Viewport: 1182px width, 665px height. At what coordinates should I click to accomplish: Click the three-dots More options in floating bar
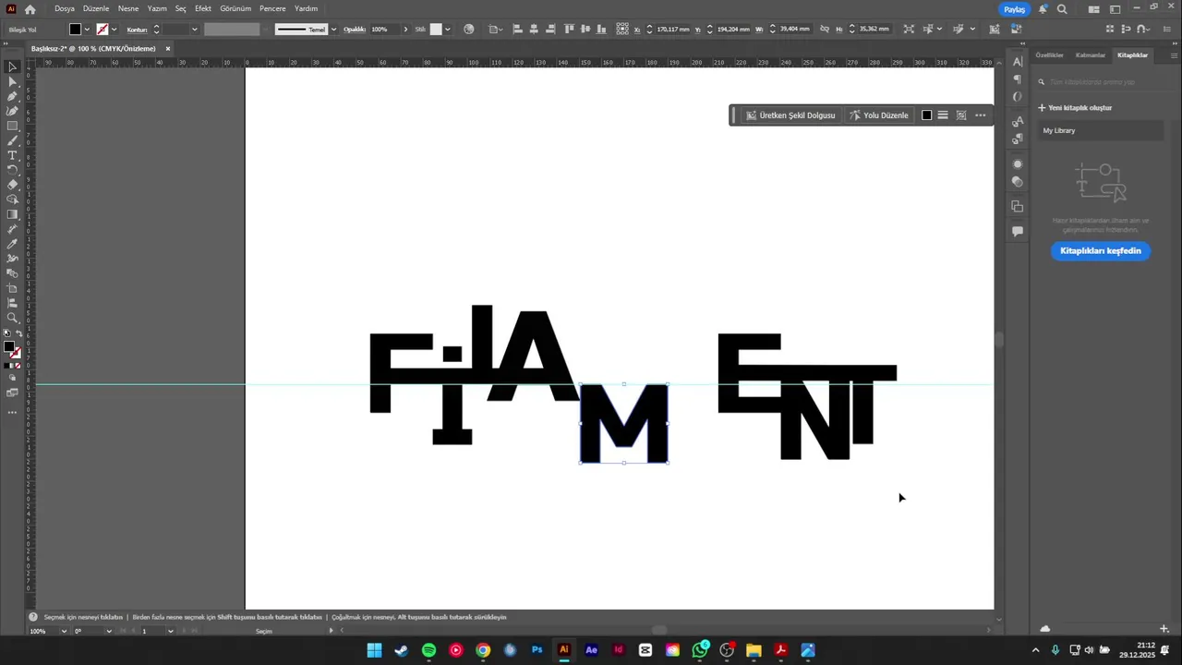(981, 115)
